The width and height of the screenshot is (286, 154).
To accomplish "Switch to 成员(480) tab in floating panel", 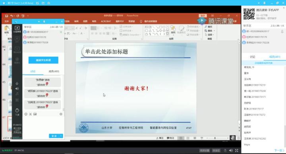I will coord(54,71).
